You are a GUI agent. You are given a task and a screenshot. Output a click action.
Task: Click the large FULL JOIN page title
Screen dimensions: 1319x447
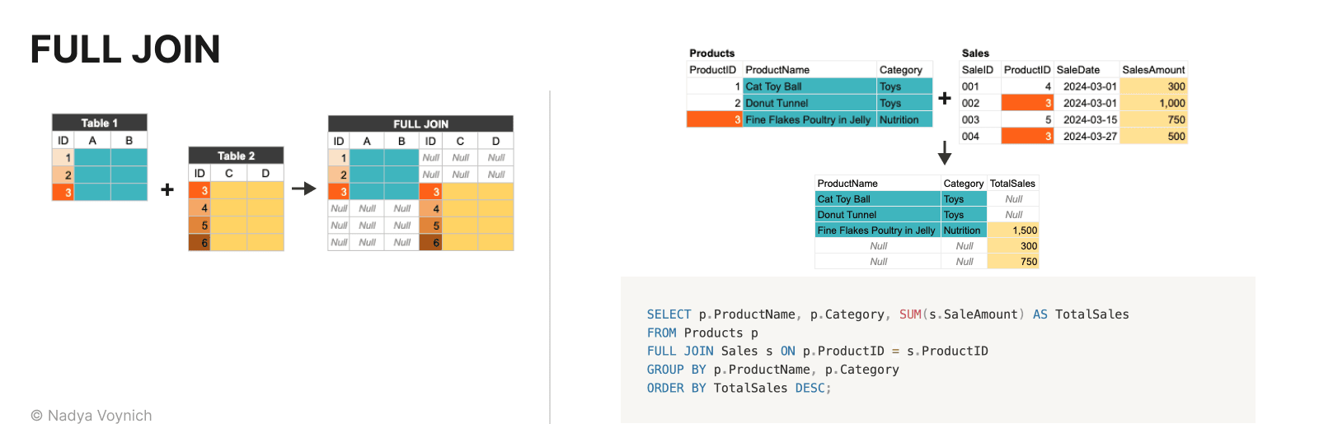(x=125, y=49)
